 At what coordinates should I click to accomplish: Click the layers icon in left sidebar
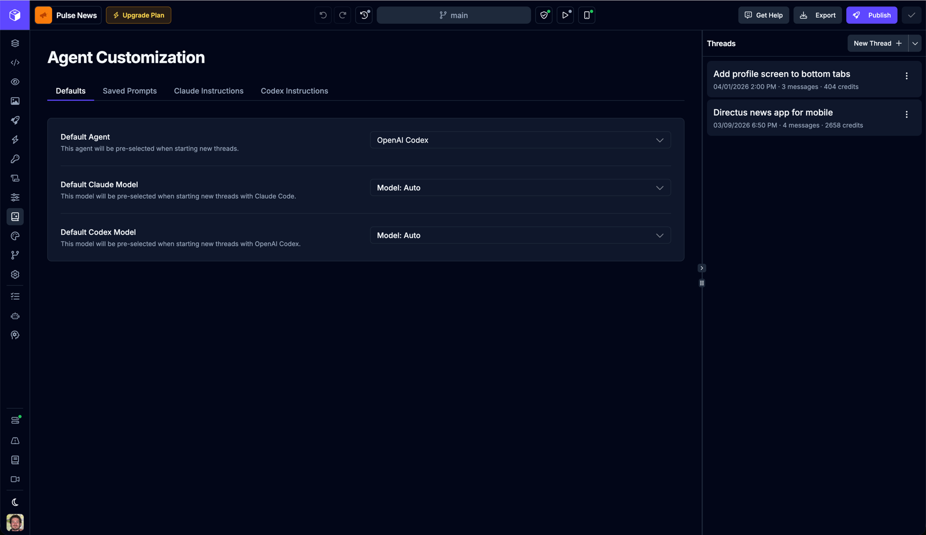[15, 43]
